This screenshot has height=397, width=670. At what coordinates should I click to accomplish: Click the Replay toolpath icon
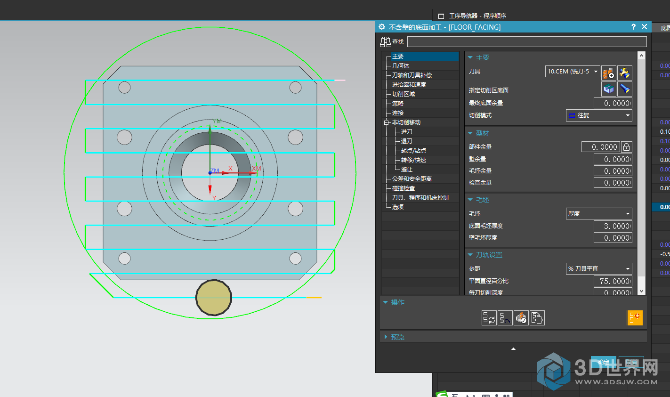(505, 318)
